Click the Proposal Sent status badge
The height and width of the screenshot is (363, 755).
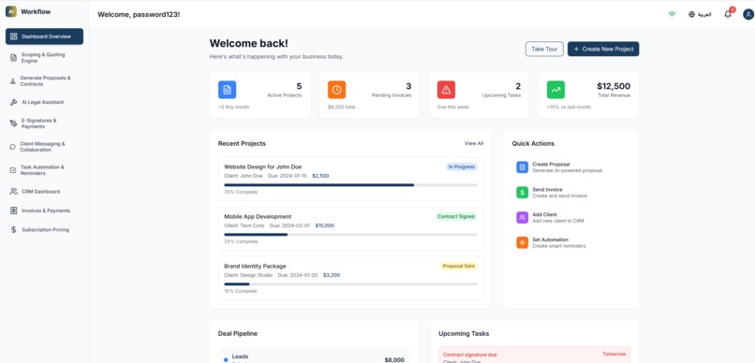click(459, 266)
